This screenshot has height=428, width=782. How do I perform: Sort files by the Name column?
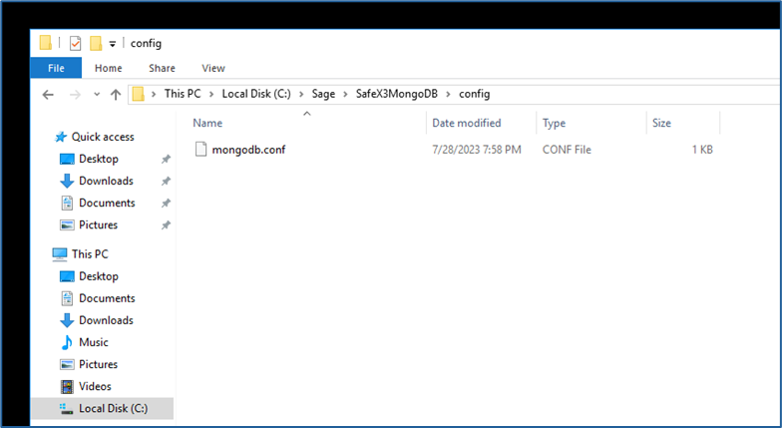(x=207, y=123)
